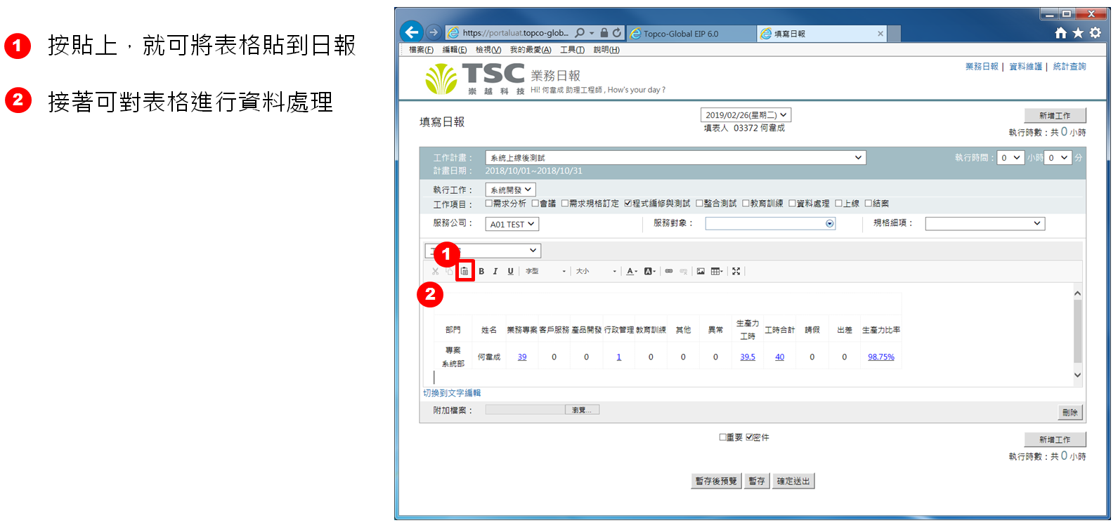Open the 統計查詢 link

1069,67
